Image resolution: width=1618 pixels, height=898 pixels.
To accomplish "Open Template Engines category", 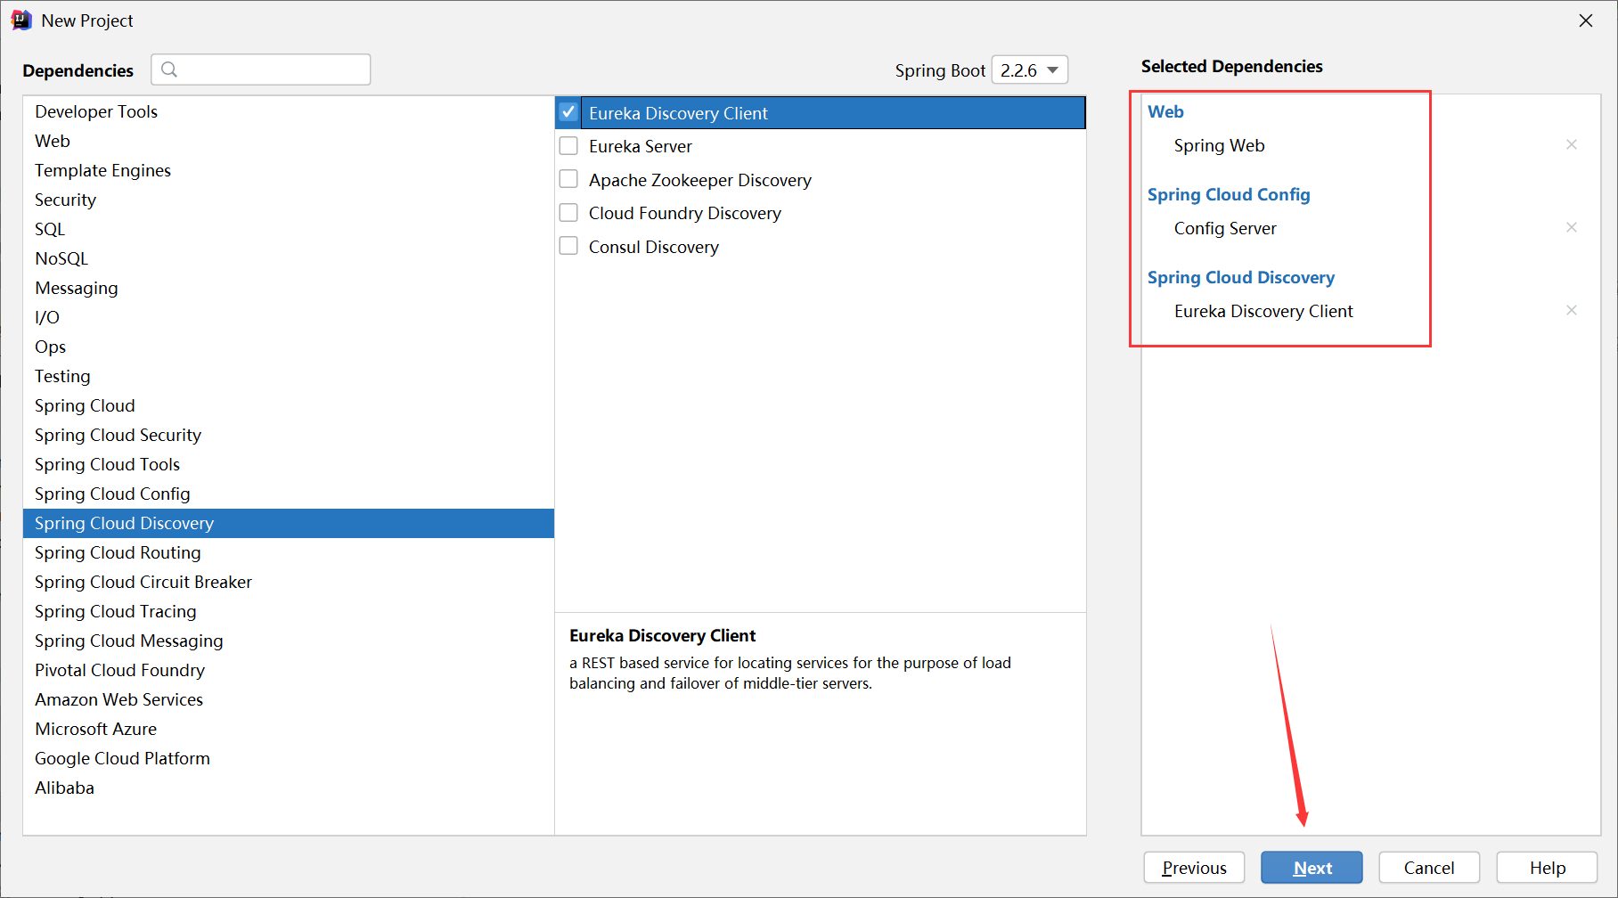I will tap(289, 170).
